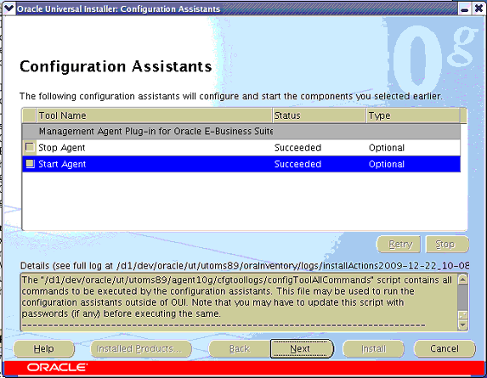Select the Start Agent row label
Viewport: 487px width, 378px height.
[62, 164]
